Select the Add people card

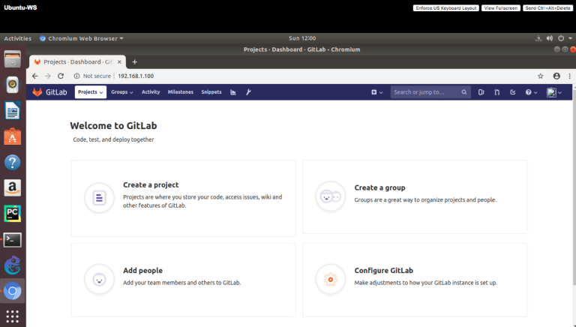point(183,280)
